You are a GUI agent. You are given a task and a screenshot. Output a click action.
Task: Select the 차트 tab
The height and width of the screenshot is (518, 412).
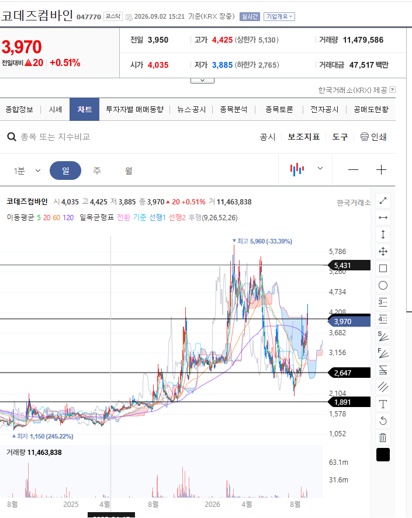(x=84, y=109)
